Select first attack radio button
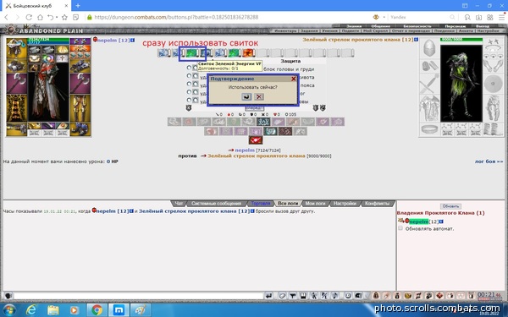508x317 pixels. click(189, 68)
